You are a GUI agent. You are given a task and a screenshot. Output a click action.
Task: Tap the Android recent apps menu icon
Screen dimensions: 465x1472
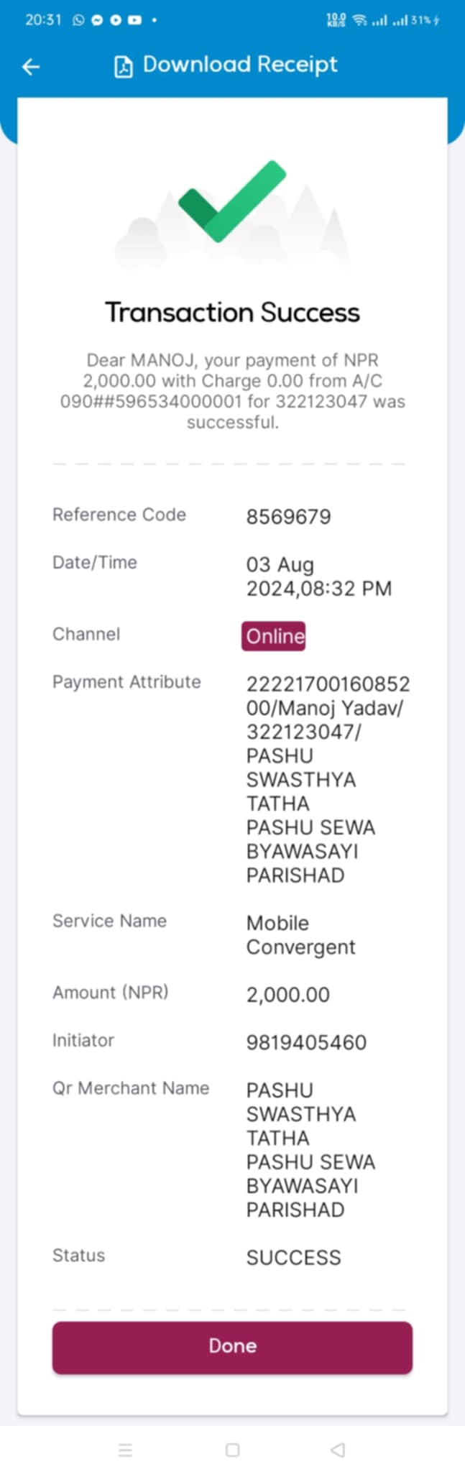point(125,1450)
